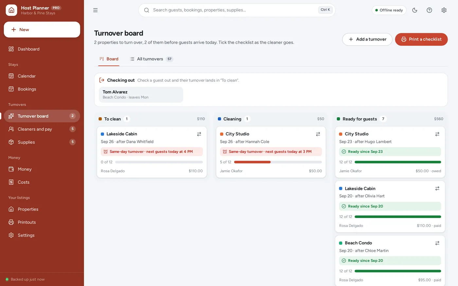Screen dimensions: 458x286
Task: Click the Checking out exit icon
Action: click(x=102, y=80)
